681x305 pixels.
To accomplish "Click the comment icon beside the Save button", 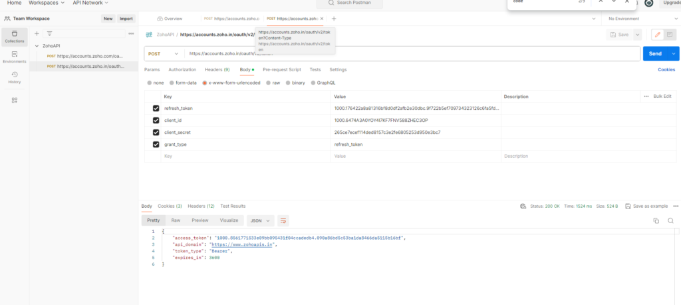I will (x=670, y=35).
